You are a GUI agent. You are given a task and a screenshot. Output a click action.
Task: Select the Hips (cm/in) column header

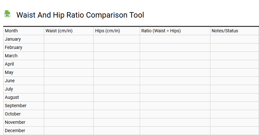point(117,31)
